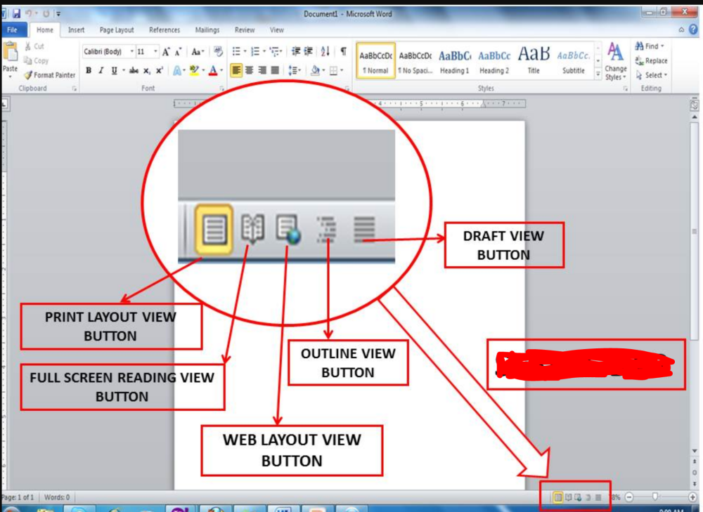Click the Sort A-Z icon

pyautogui.click(x=325, y=51)
